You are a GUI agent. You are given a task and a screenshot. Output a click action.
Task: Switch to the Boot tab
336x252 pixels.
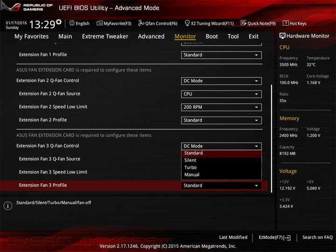(212, 36)
